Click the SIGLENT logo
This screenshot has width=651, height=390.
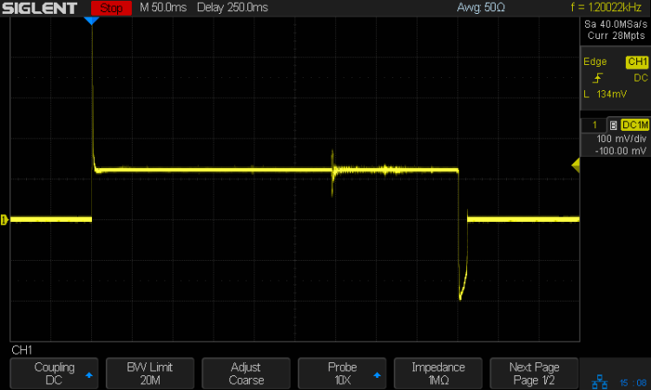(x=41, y=8)
